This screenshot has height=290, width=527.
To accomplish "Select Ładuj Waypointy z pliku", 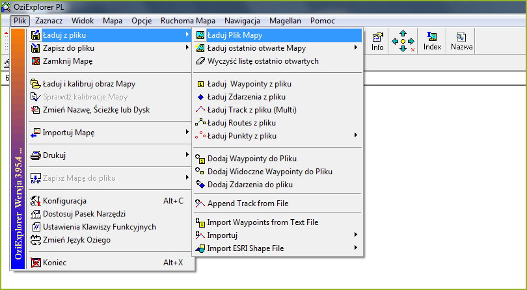I will click(277, 84).
